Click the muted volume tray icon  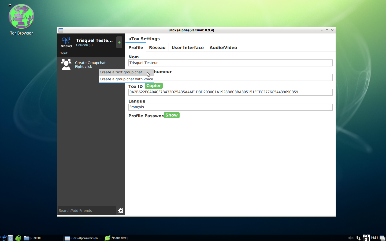(x=351, y=238)
